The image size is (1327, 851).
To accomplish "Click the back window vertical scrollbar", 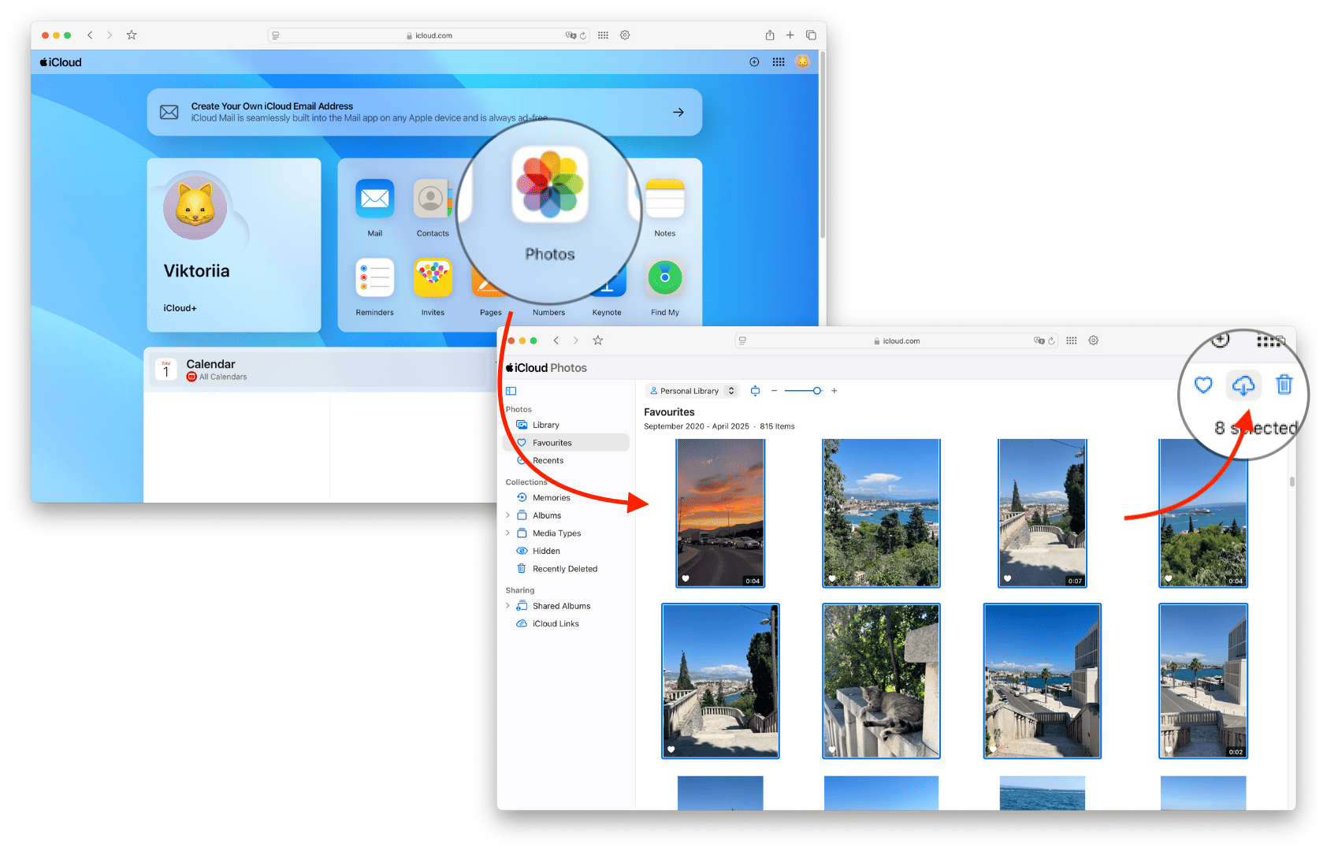I will click(x=823, y=146).
